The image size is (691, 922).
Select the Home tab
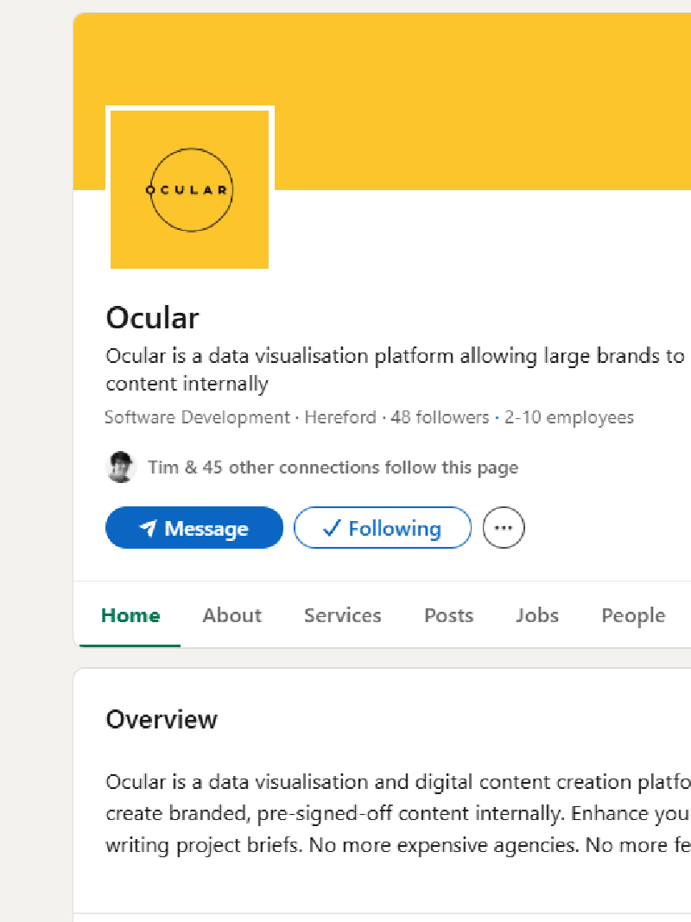point(130,615)
